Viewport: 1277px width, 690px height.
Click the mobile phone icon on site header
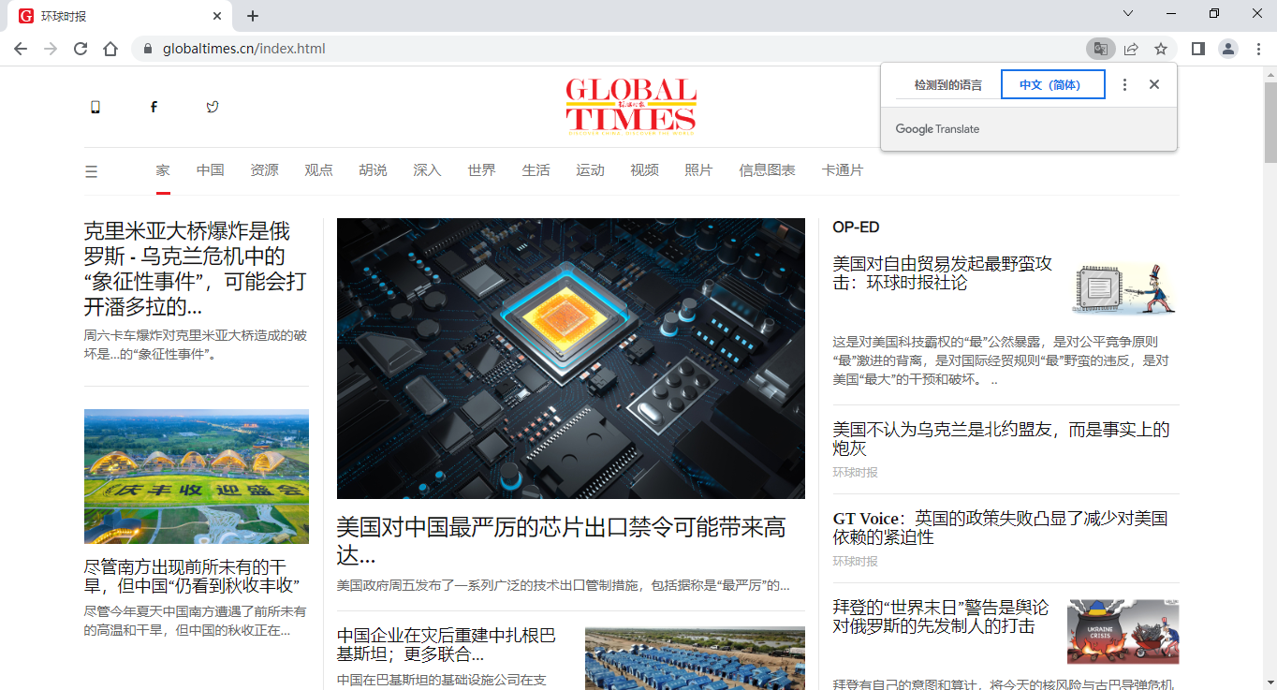(95, 107)
